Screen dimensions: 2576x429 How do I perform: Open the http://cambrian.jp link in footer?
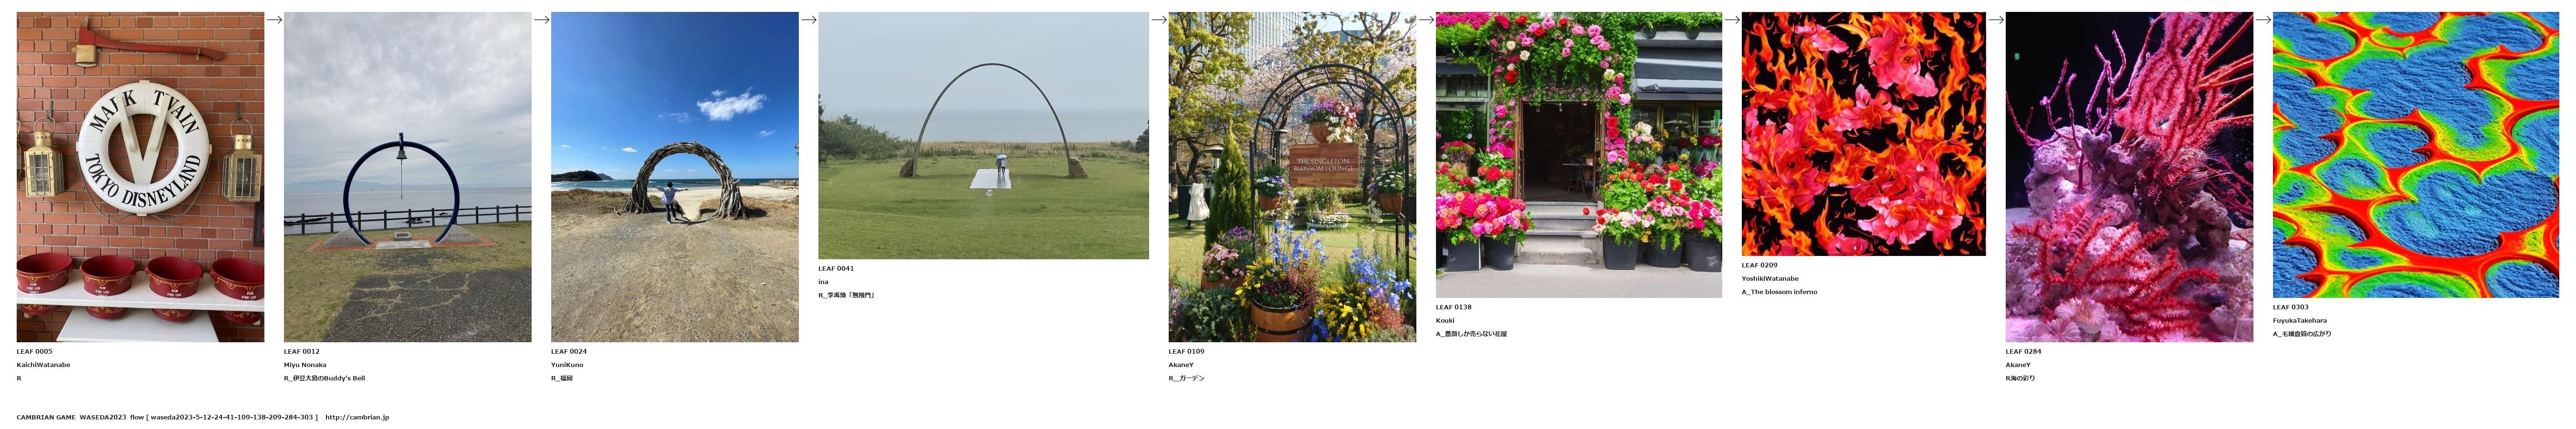[x=357, y=417]
